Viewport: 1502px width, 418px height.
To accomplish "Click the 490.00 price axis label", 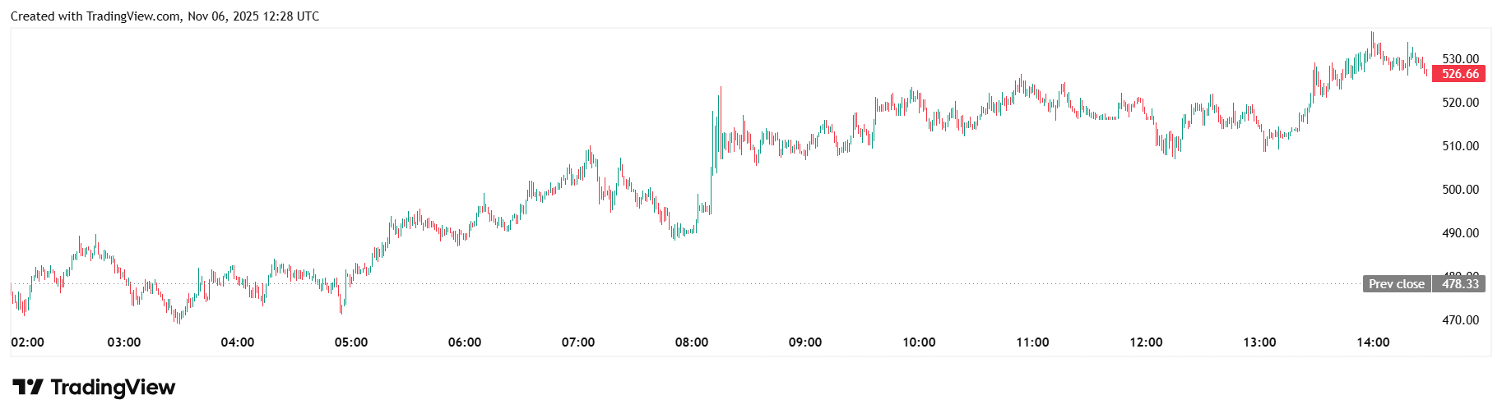I will (x=1460, y=233).
